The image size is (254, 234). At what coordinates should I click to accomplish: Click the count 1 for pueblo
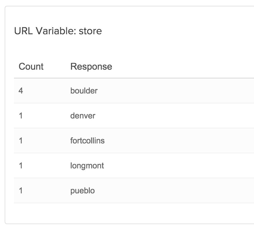[x=21, y=190]
